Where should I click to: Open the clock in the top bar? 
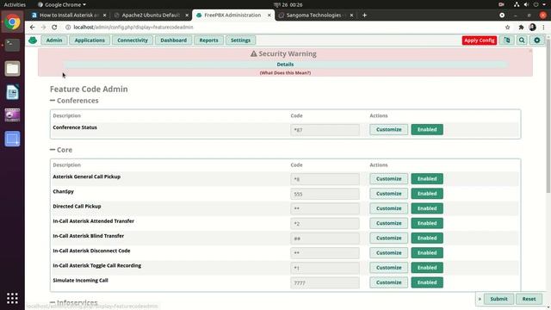point(288,4)
